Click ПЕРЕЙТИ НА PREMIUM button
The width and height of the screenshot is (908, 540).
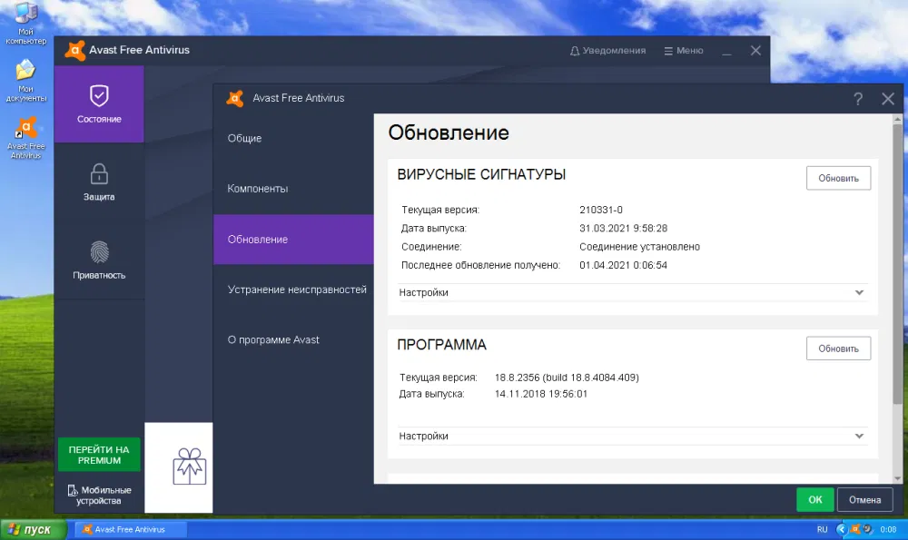pos(99,455)
